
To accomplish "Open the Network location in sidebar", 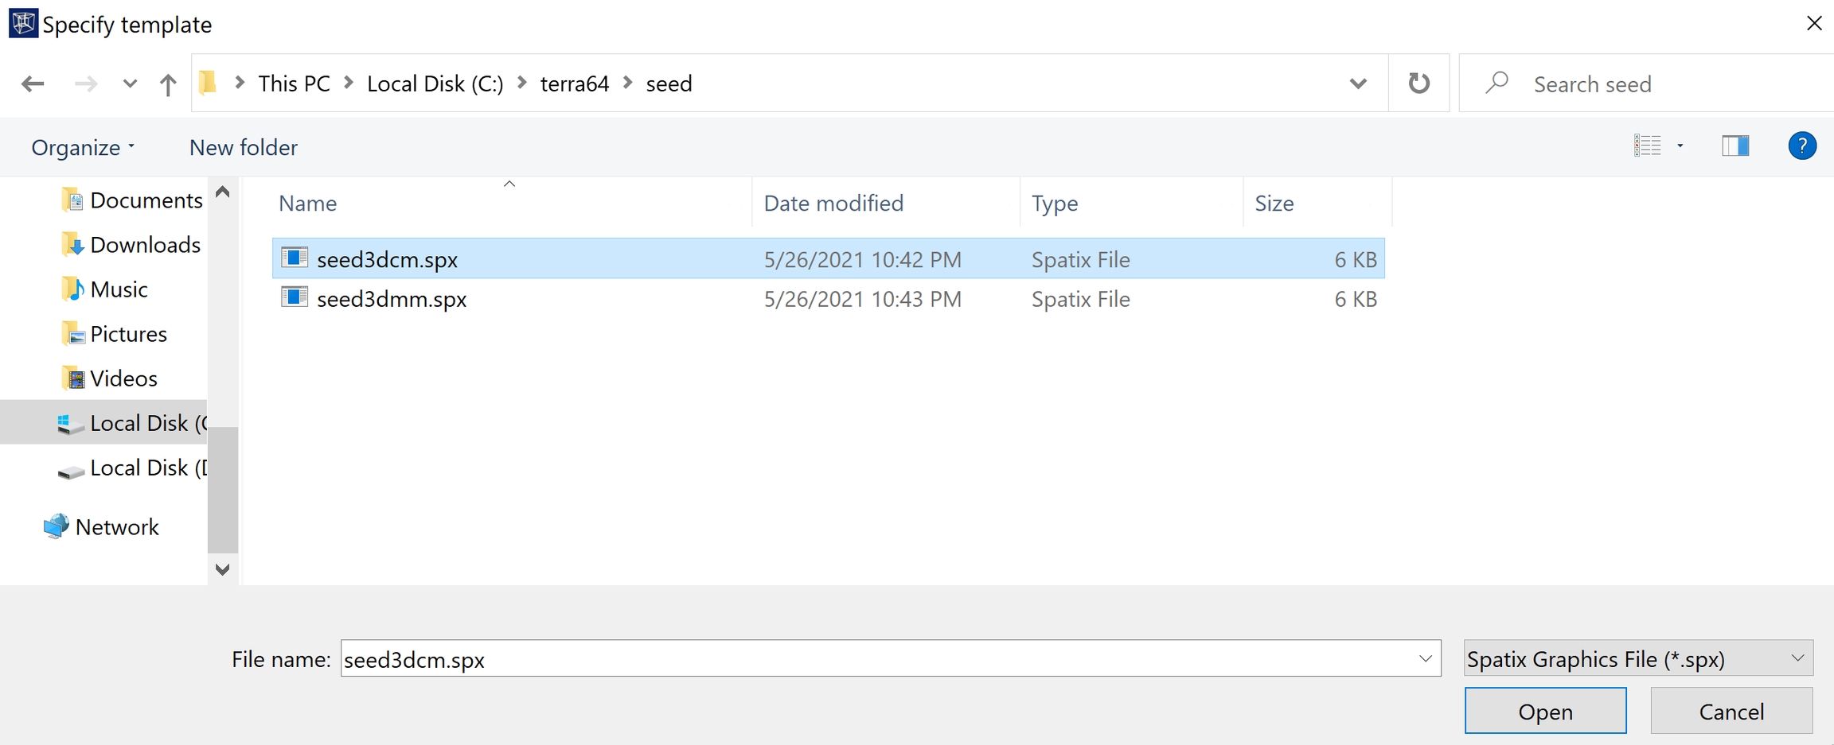I will pyautogui.click(x=116, y=527).
